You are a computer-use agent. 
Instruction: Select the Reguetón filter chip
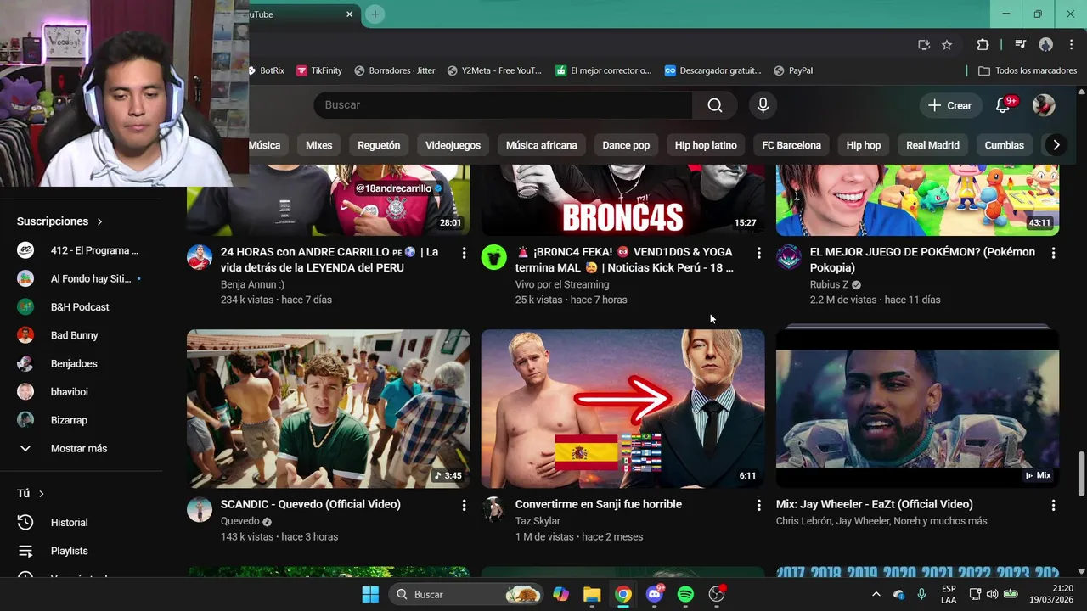coord(379,145)
